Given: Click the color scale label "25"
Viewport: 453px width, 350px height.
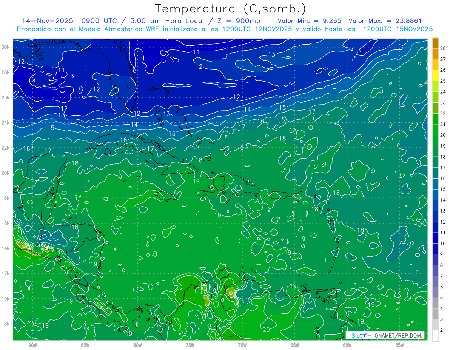Looking at the screenshot, I should pyautogui.click(x=443, y=81).
